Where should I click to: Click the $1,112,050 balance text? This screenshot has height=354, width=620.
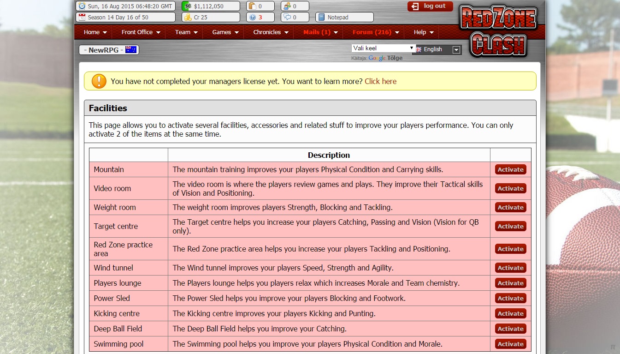[x=208, y=6]
